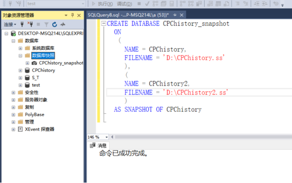Click the Display Estimated Execution Plan icon
Viewport: 292px width, 183px height.
pos(155,3)
